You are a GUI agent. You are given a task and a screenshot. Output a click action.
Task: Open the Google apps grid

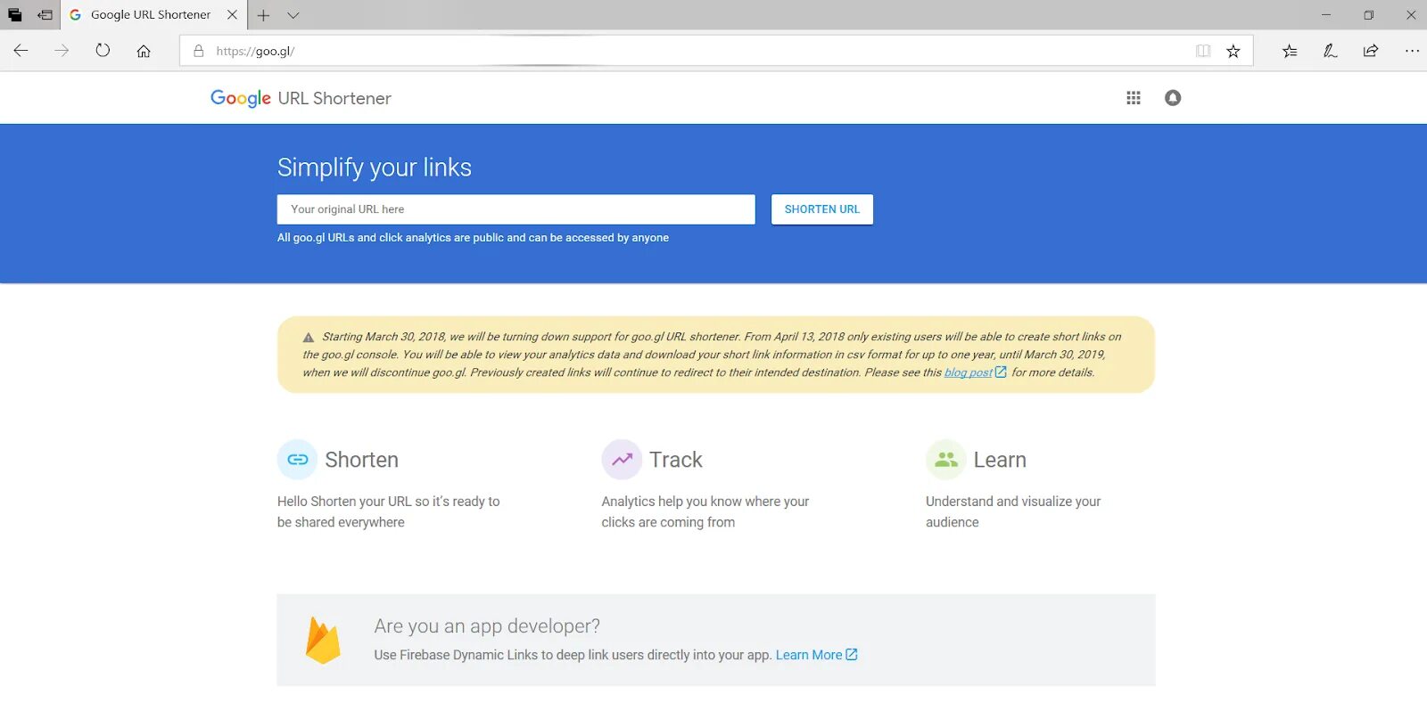1134,98
